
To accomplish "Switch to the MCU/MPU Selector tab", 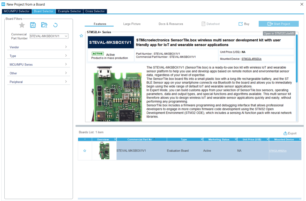I will 17,11.
